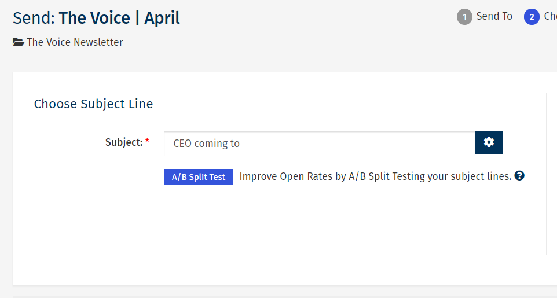Viewport: 557px width, 298px height.
Task: Click The Voice | April campaign title
Action: tap(119, 18)
